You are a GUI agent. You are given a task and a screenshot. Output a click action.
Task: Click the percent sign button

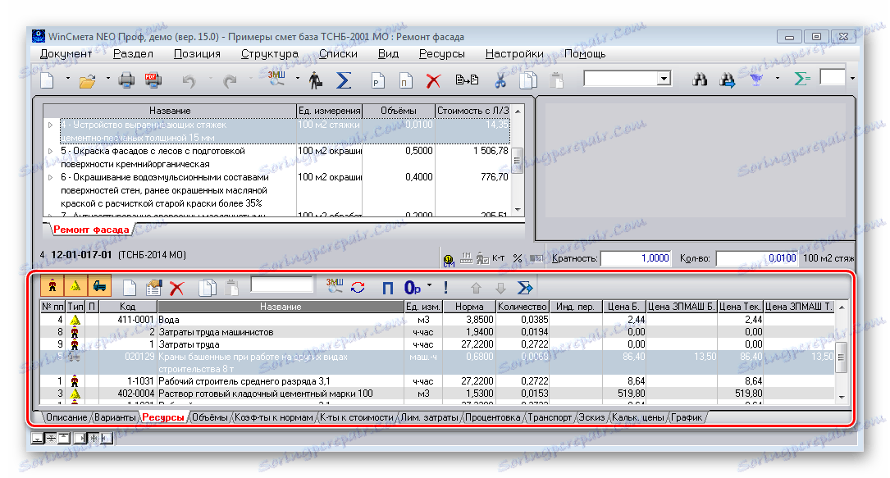[x=517, y=258]
